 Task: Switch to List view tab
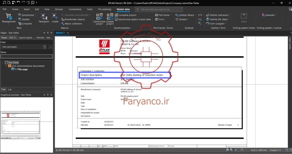tap(10, 89)
